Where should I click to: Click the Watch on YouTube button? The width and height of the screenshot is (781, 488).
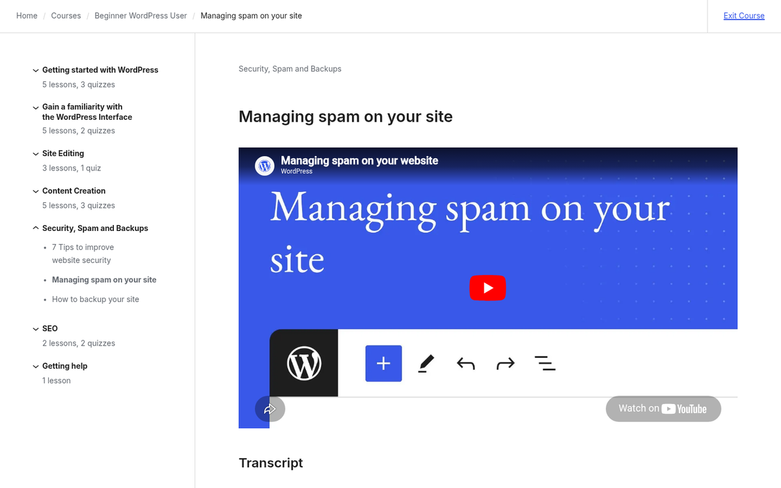pyautogui.click(x=663, y=409)
